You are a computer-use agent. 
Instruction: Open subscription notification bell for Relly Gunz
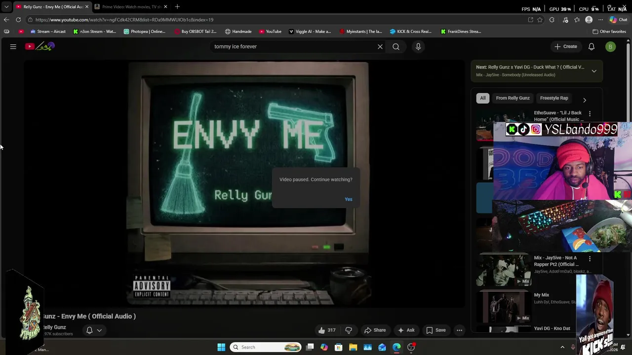94,330
